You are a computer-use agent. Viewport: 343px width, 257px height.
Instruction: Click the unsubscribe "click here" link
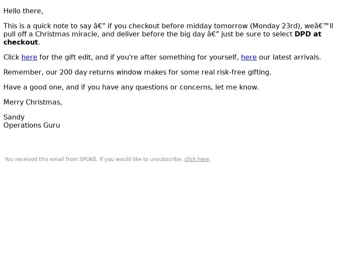click(197, 159)
